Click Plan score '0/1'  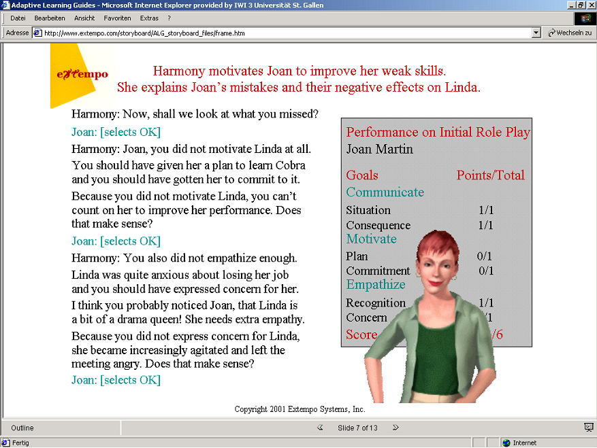(484, 256)
